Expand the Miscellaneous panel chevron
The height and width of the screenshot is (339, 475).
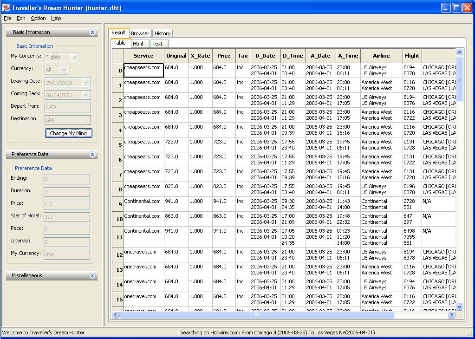[x=92, y=276]
